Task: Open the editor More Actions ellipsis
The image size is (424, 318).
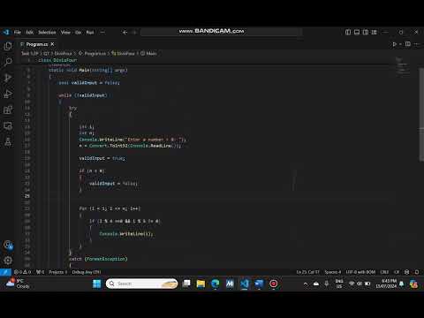Action: pos(416,44)
